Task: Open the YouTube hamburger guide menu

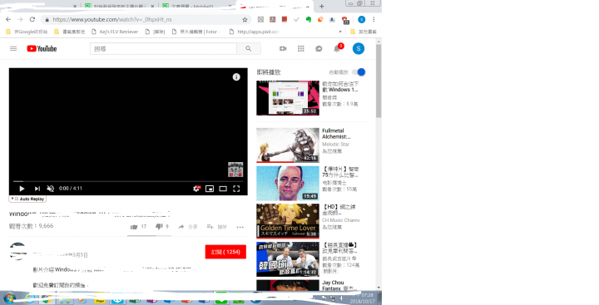Action: click(13, 48)
